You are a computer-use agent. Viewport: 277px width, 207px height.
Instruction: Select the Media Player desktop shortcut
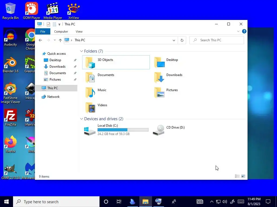point(53,11)
